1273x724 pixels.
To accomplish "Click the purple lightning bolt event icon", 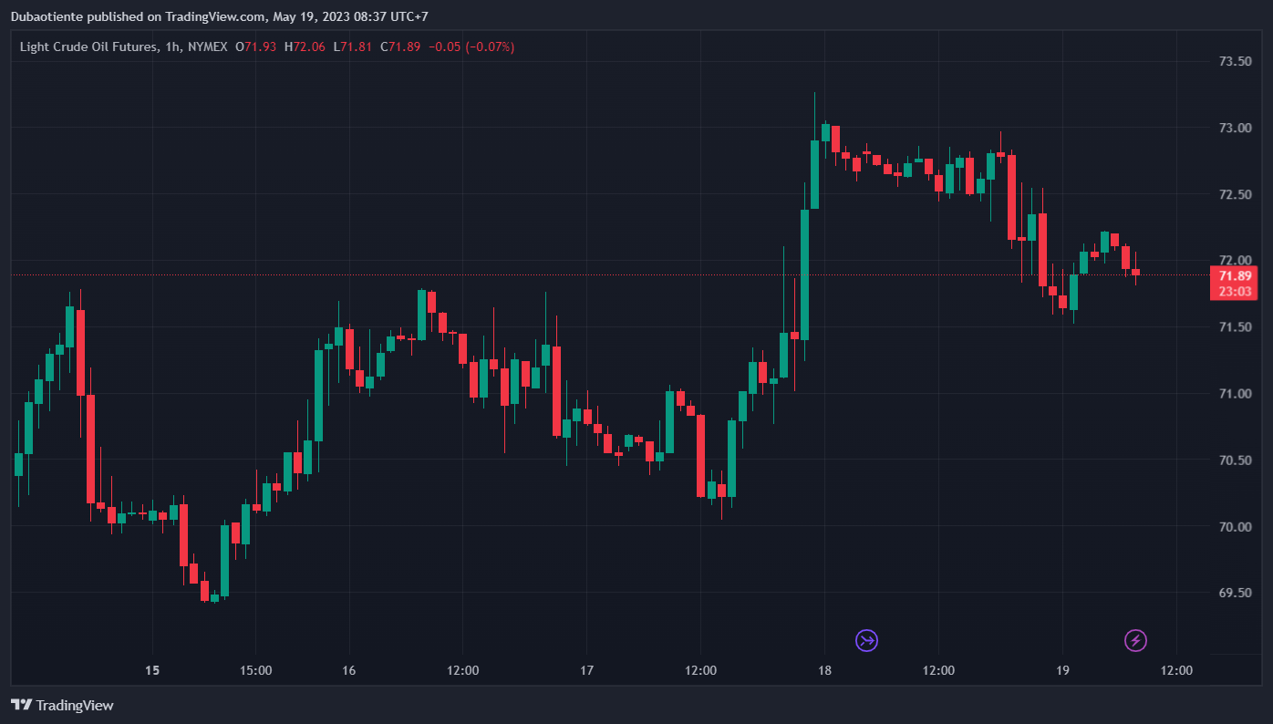I will pos(1135,640).
